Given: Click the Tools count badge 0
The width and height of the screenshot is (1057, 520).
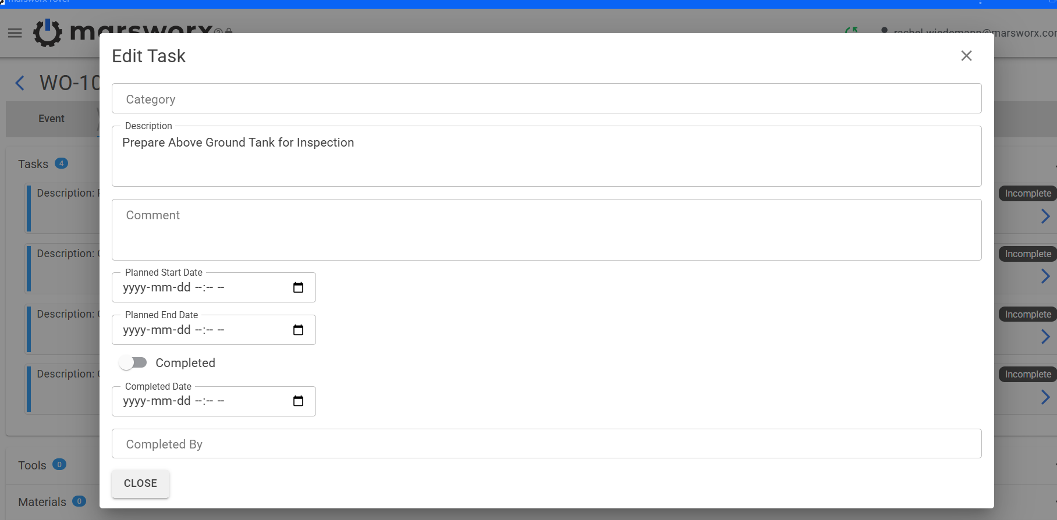Looking at the screenshot, I should pyautogui.click(x=59, y=464).
